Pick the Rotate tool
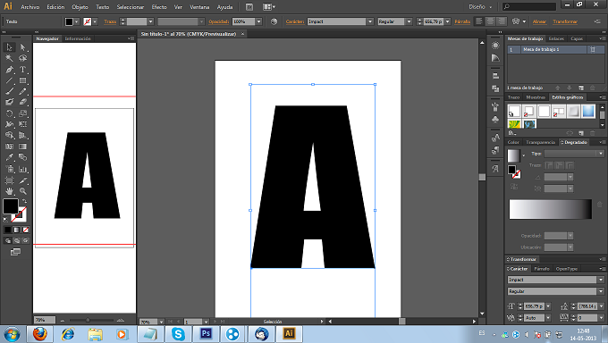The image size is (608, 343). point(9,113)
